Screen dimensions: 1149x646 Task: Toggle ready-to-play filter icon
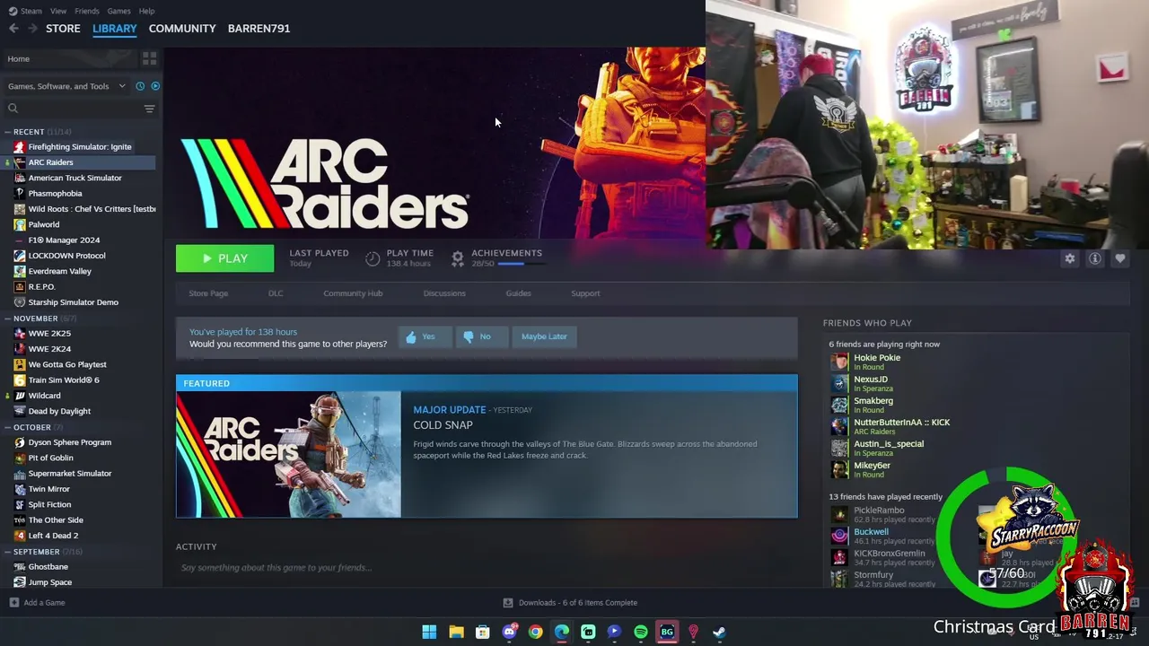coord(155,86)
